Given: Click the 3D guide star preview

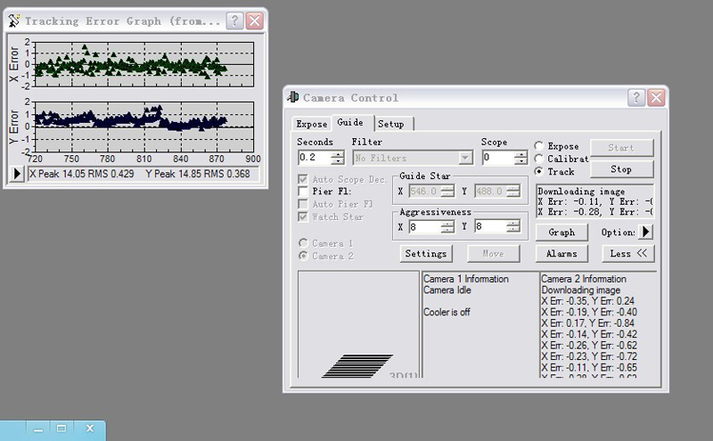Looking at the screenshot, I should (x=359, y=324).
